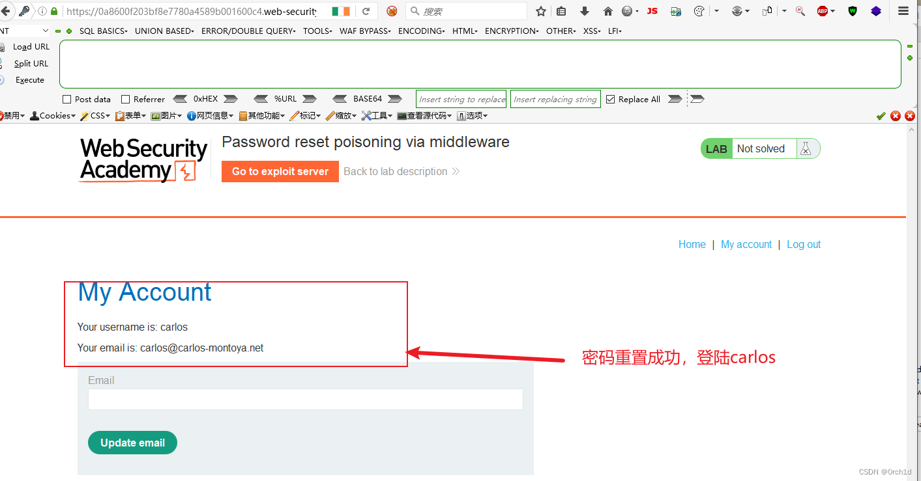Image resolution: width=921 pixels, height=481 pixels.
Task: Click the right arrow after Replace All
Action: coord(675,99)
